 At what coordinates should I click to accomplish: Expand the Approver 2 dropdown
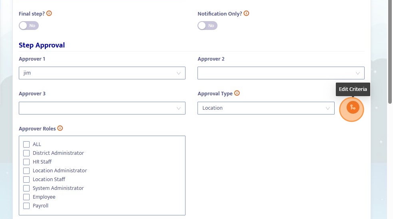click(x=281, y=73)
